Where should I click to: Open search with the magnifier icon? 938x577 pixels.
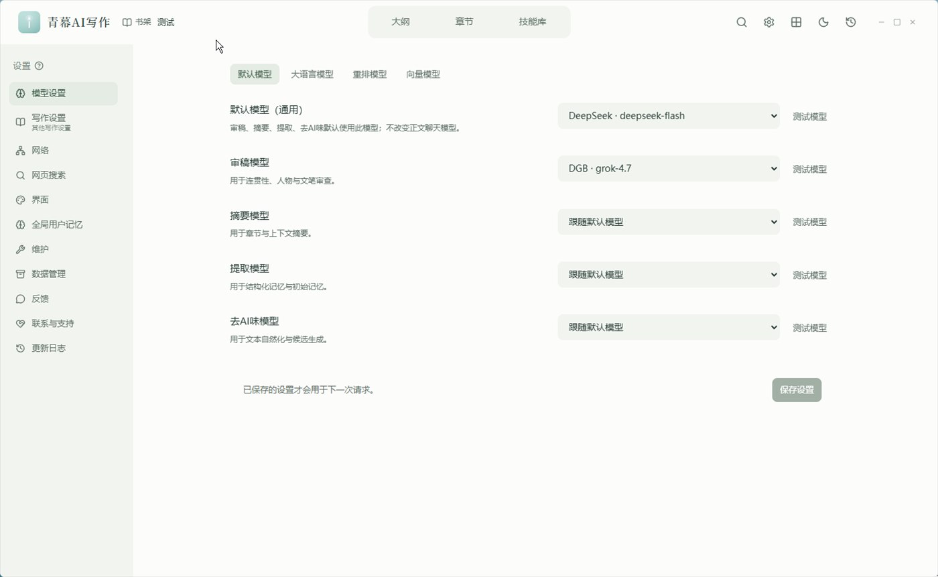pyautogui.click(x=742, y=22)
